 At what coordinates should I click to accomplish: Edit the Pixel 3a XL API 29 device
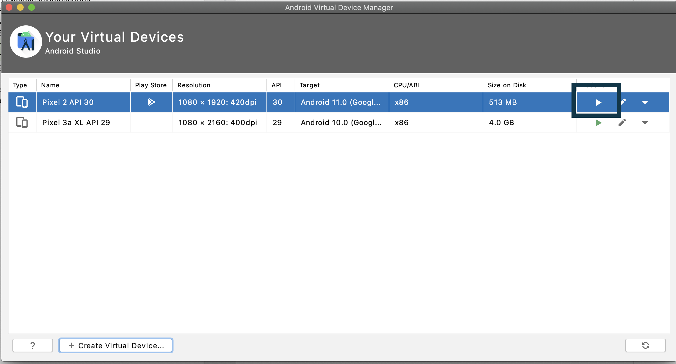(622, 123)
